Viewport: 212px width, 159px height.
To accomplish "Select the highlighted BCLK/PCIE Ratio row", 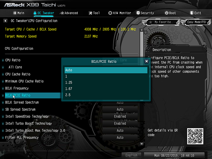I will point(33,95).
